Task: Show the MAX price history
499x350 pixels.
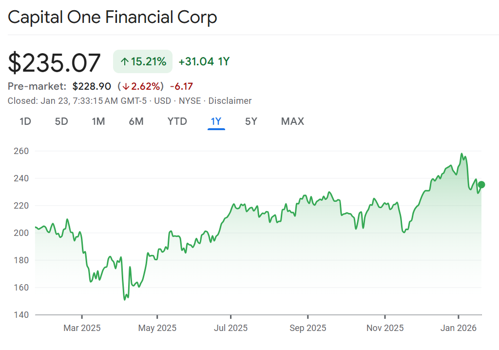Action: (x=292, y=121)
